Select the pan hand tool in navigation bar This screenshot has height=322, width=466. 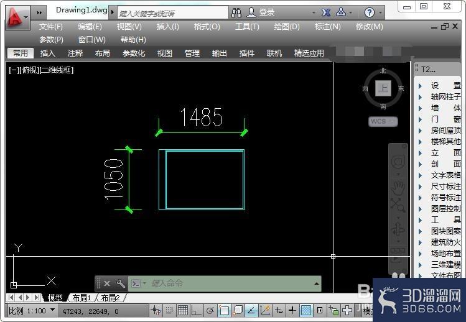point(398,188)
